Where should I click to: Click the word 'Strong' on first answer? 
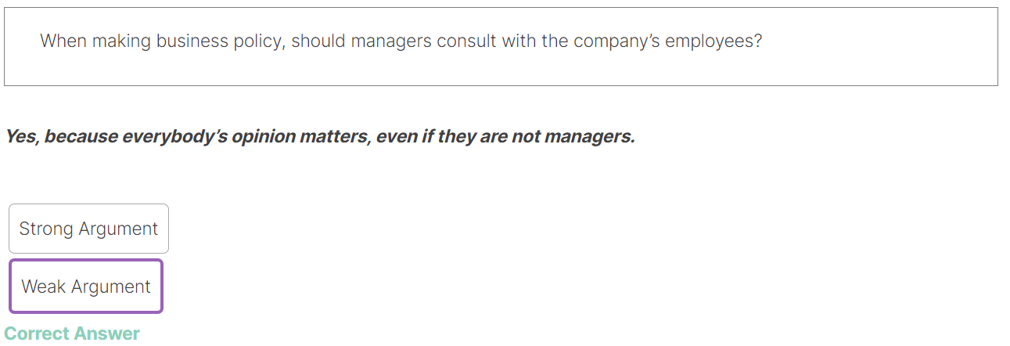(43, 229)
